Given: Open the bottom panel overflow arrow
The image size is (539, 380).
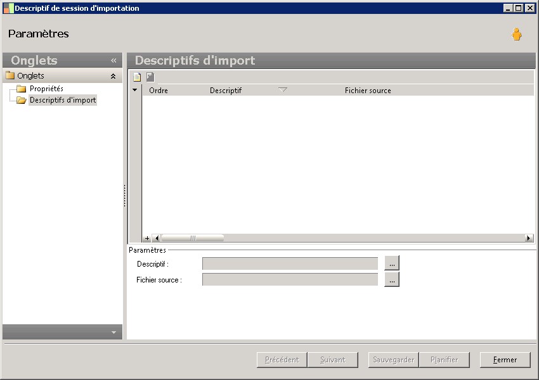Looking at the screenshot, I should 114,332.
